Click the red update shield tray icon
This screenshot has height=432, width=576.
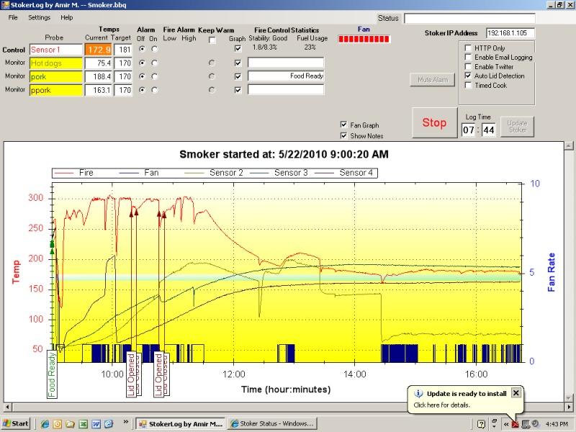pyautogui.click(x=516, y=423)
